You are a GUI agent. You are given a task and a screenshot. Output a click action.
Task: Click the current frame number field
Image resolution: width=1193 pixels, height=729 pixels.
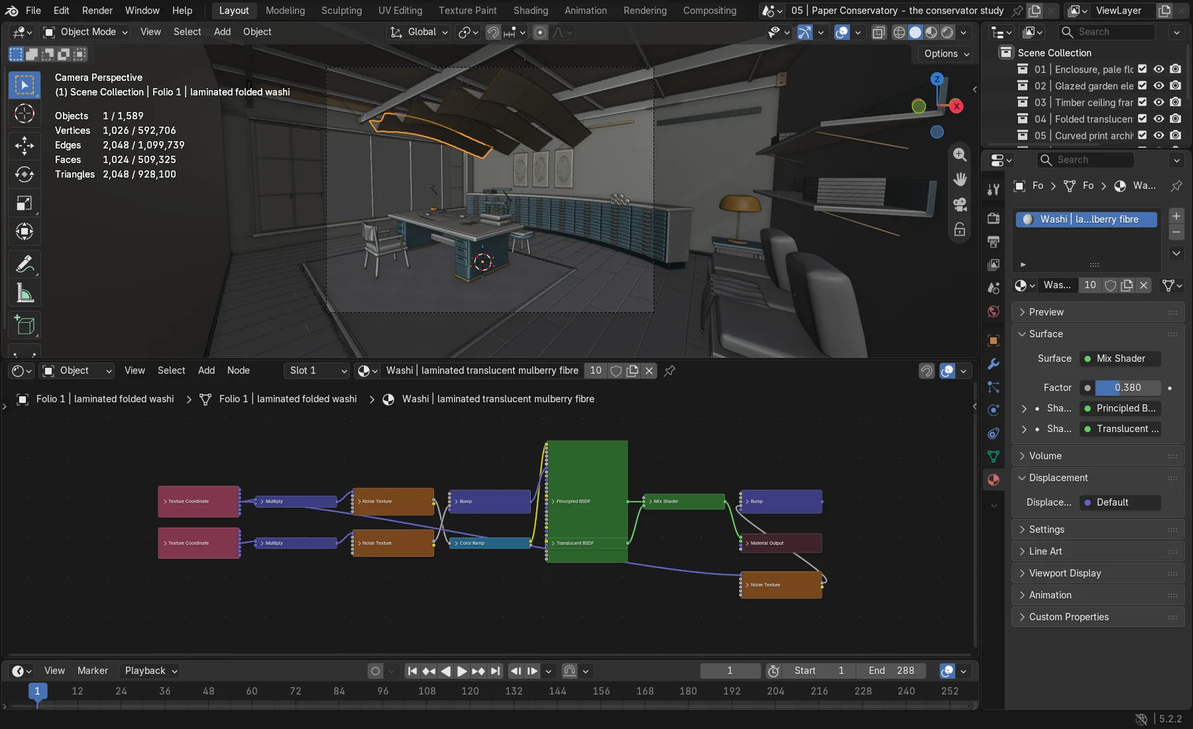(730, 671)
